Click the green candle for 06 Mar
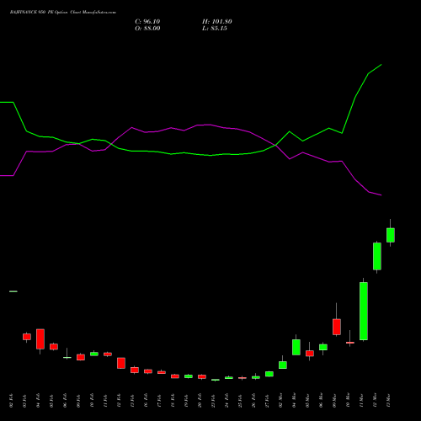Viewport: 421px width, 421px height. (323, 347)
